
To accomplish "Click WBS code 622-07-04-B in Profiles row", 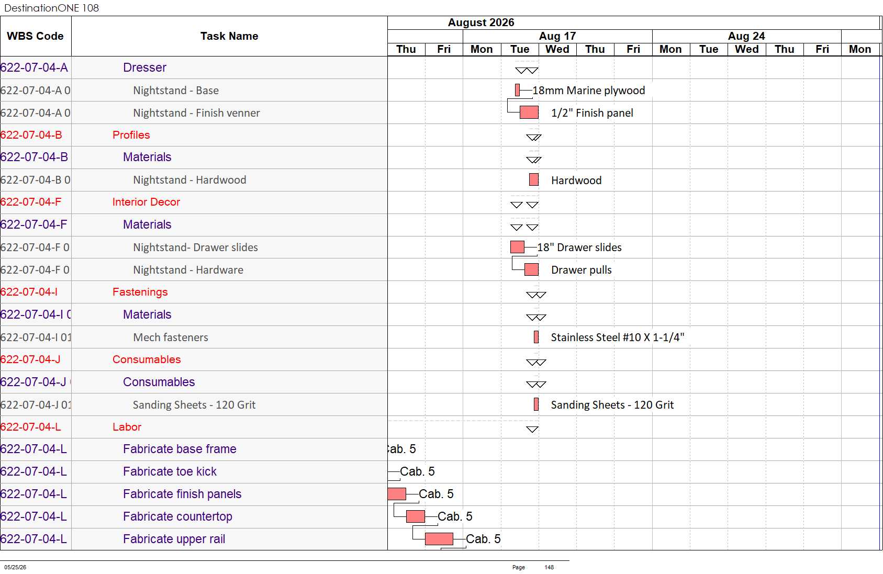I will tap(31, 135).
